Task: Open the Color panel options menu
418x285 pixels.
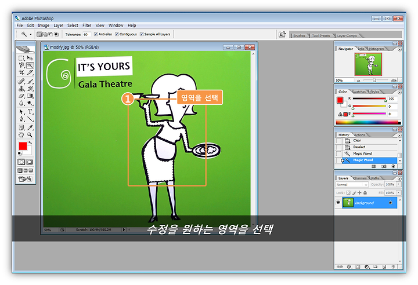Action: click(399, 92)
